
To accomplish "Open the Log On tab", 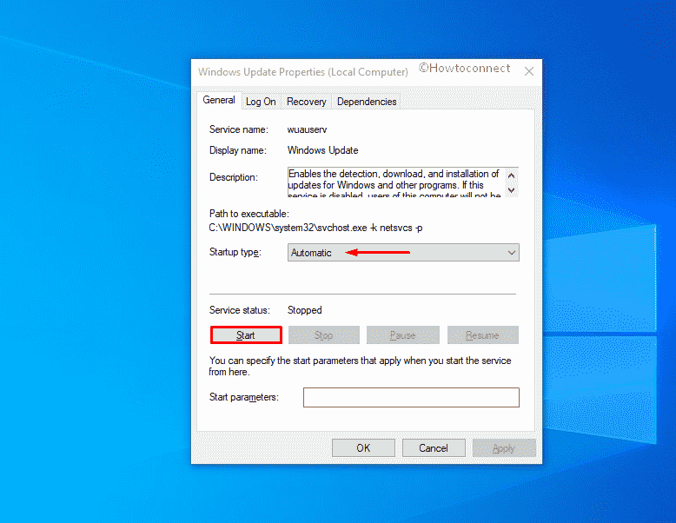I will tap(261, 102).
